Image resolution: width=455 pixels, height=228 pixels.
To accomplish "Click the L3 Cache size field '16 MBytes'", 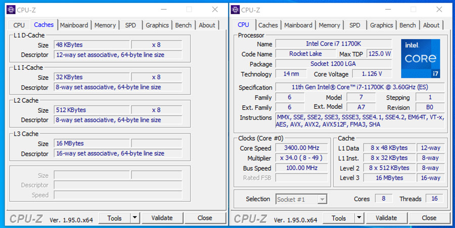I will pyautogui.click(x=92, y=143).
